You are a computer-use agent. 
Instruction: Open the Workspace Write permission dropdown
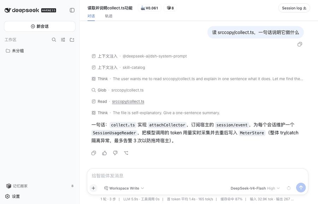tap(124, 188)
